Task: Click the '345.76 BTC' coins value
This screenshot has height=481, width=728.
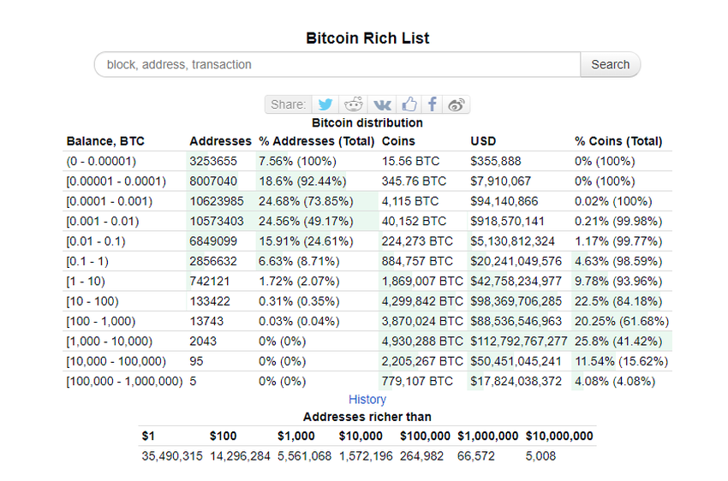Action: tap(414, 181)
